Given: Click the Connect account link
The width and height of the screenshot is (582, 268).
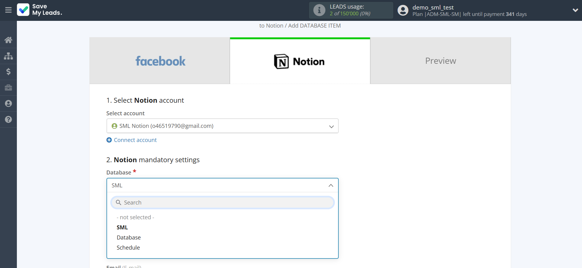Looking at the screenshot, I should pos(135,140).
